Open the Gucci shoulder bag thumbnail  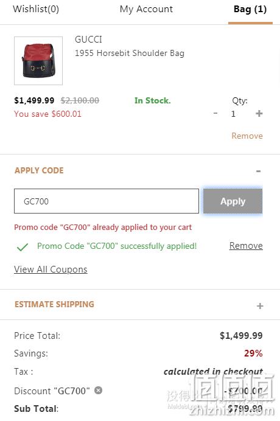[38, 61]
